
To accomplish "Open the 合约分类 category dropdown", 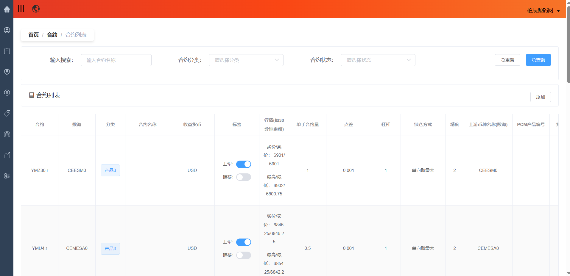I will (246, 60).
